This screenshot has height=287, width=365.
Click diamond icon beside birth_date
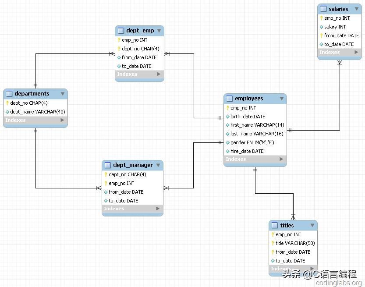228,117
